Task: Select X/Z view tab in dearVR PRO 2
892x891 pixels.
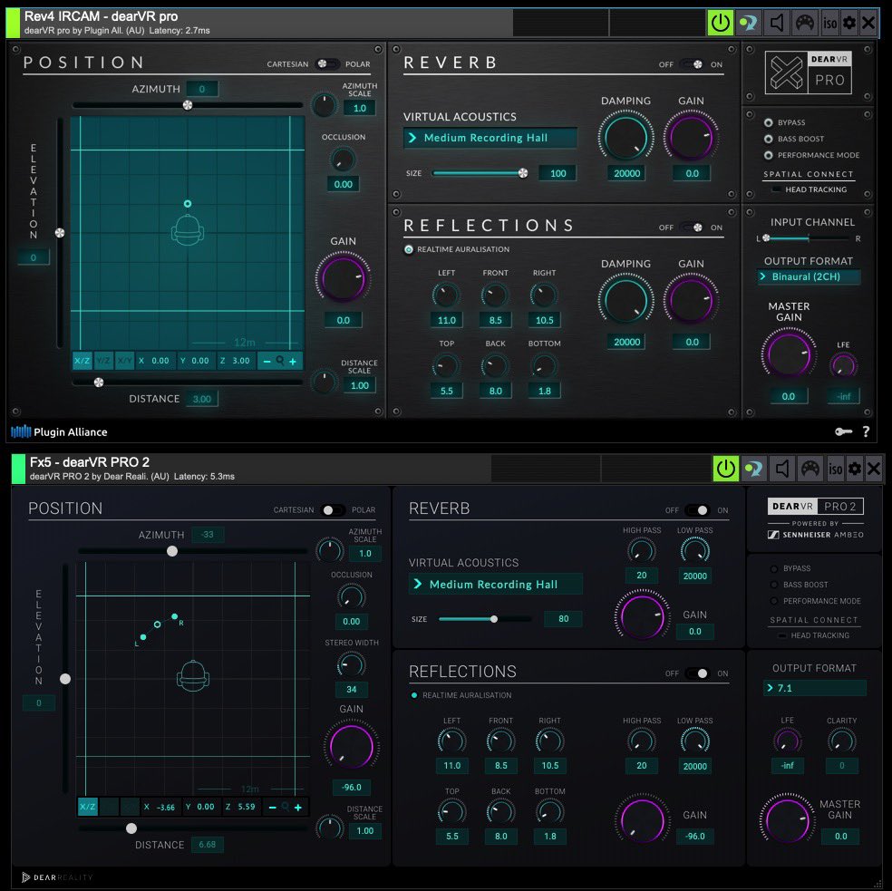Action: (88, 807)
